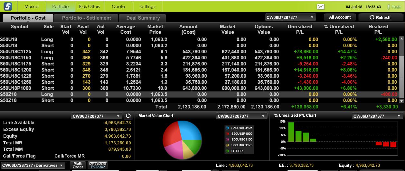Click the All Account button
Image resolution: width=405 pixels, height=171 pixels.
340,17
